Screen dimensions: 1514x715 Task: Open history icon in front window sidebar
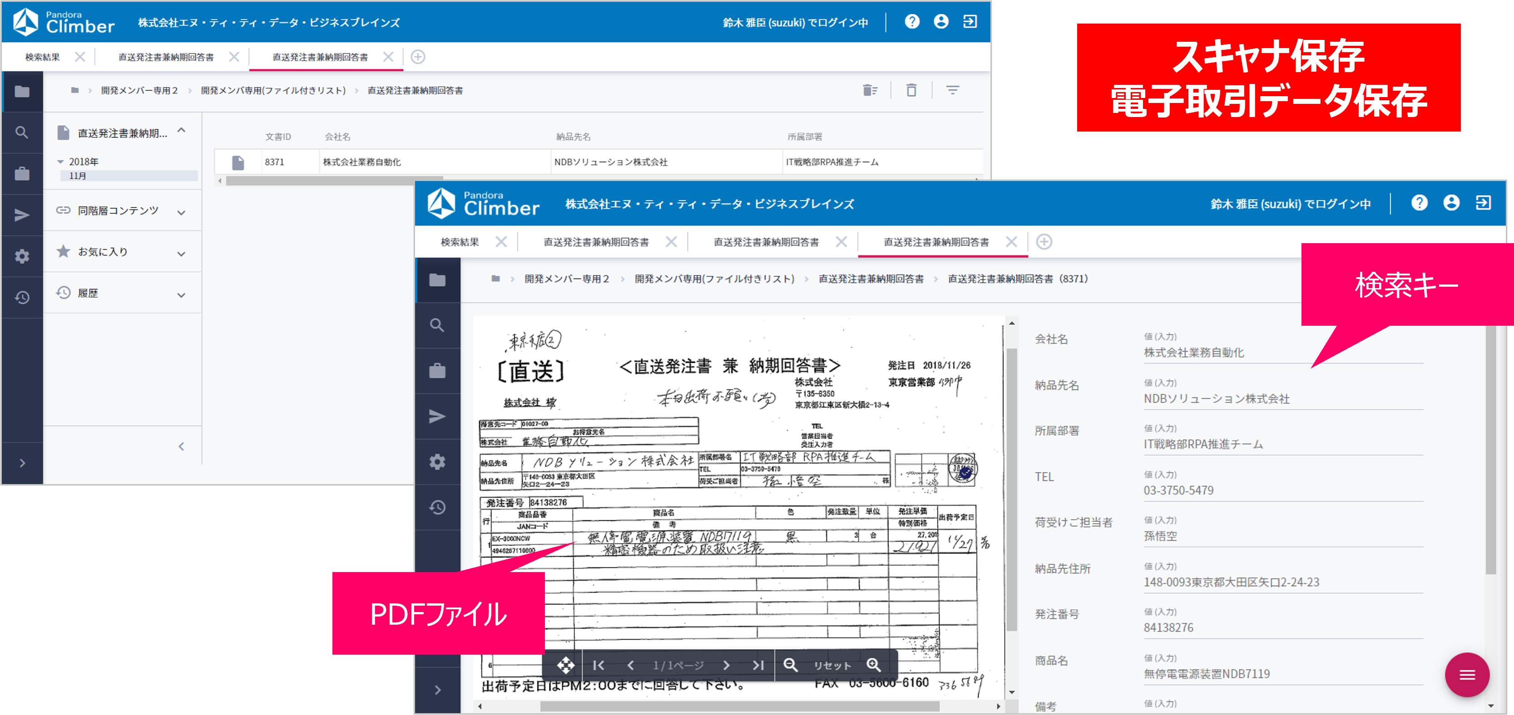(437, 507)
